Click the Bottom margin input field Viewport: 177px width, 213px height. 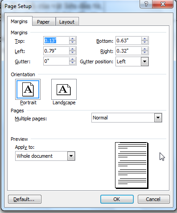pos(128,41)
